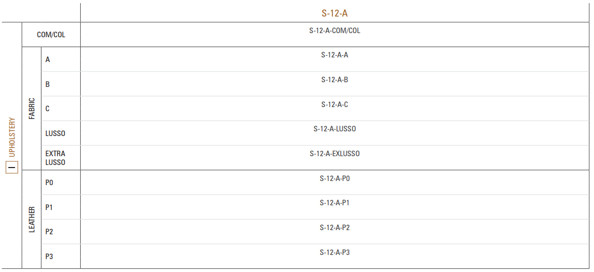The image size is (594, 272).
Task: Click the boxed I icon beside UPHOLSTERY
Action: pyautogui.click(x=12, y=167)
